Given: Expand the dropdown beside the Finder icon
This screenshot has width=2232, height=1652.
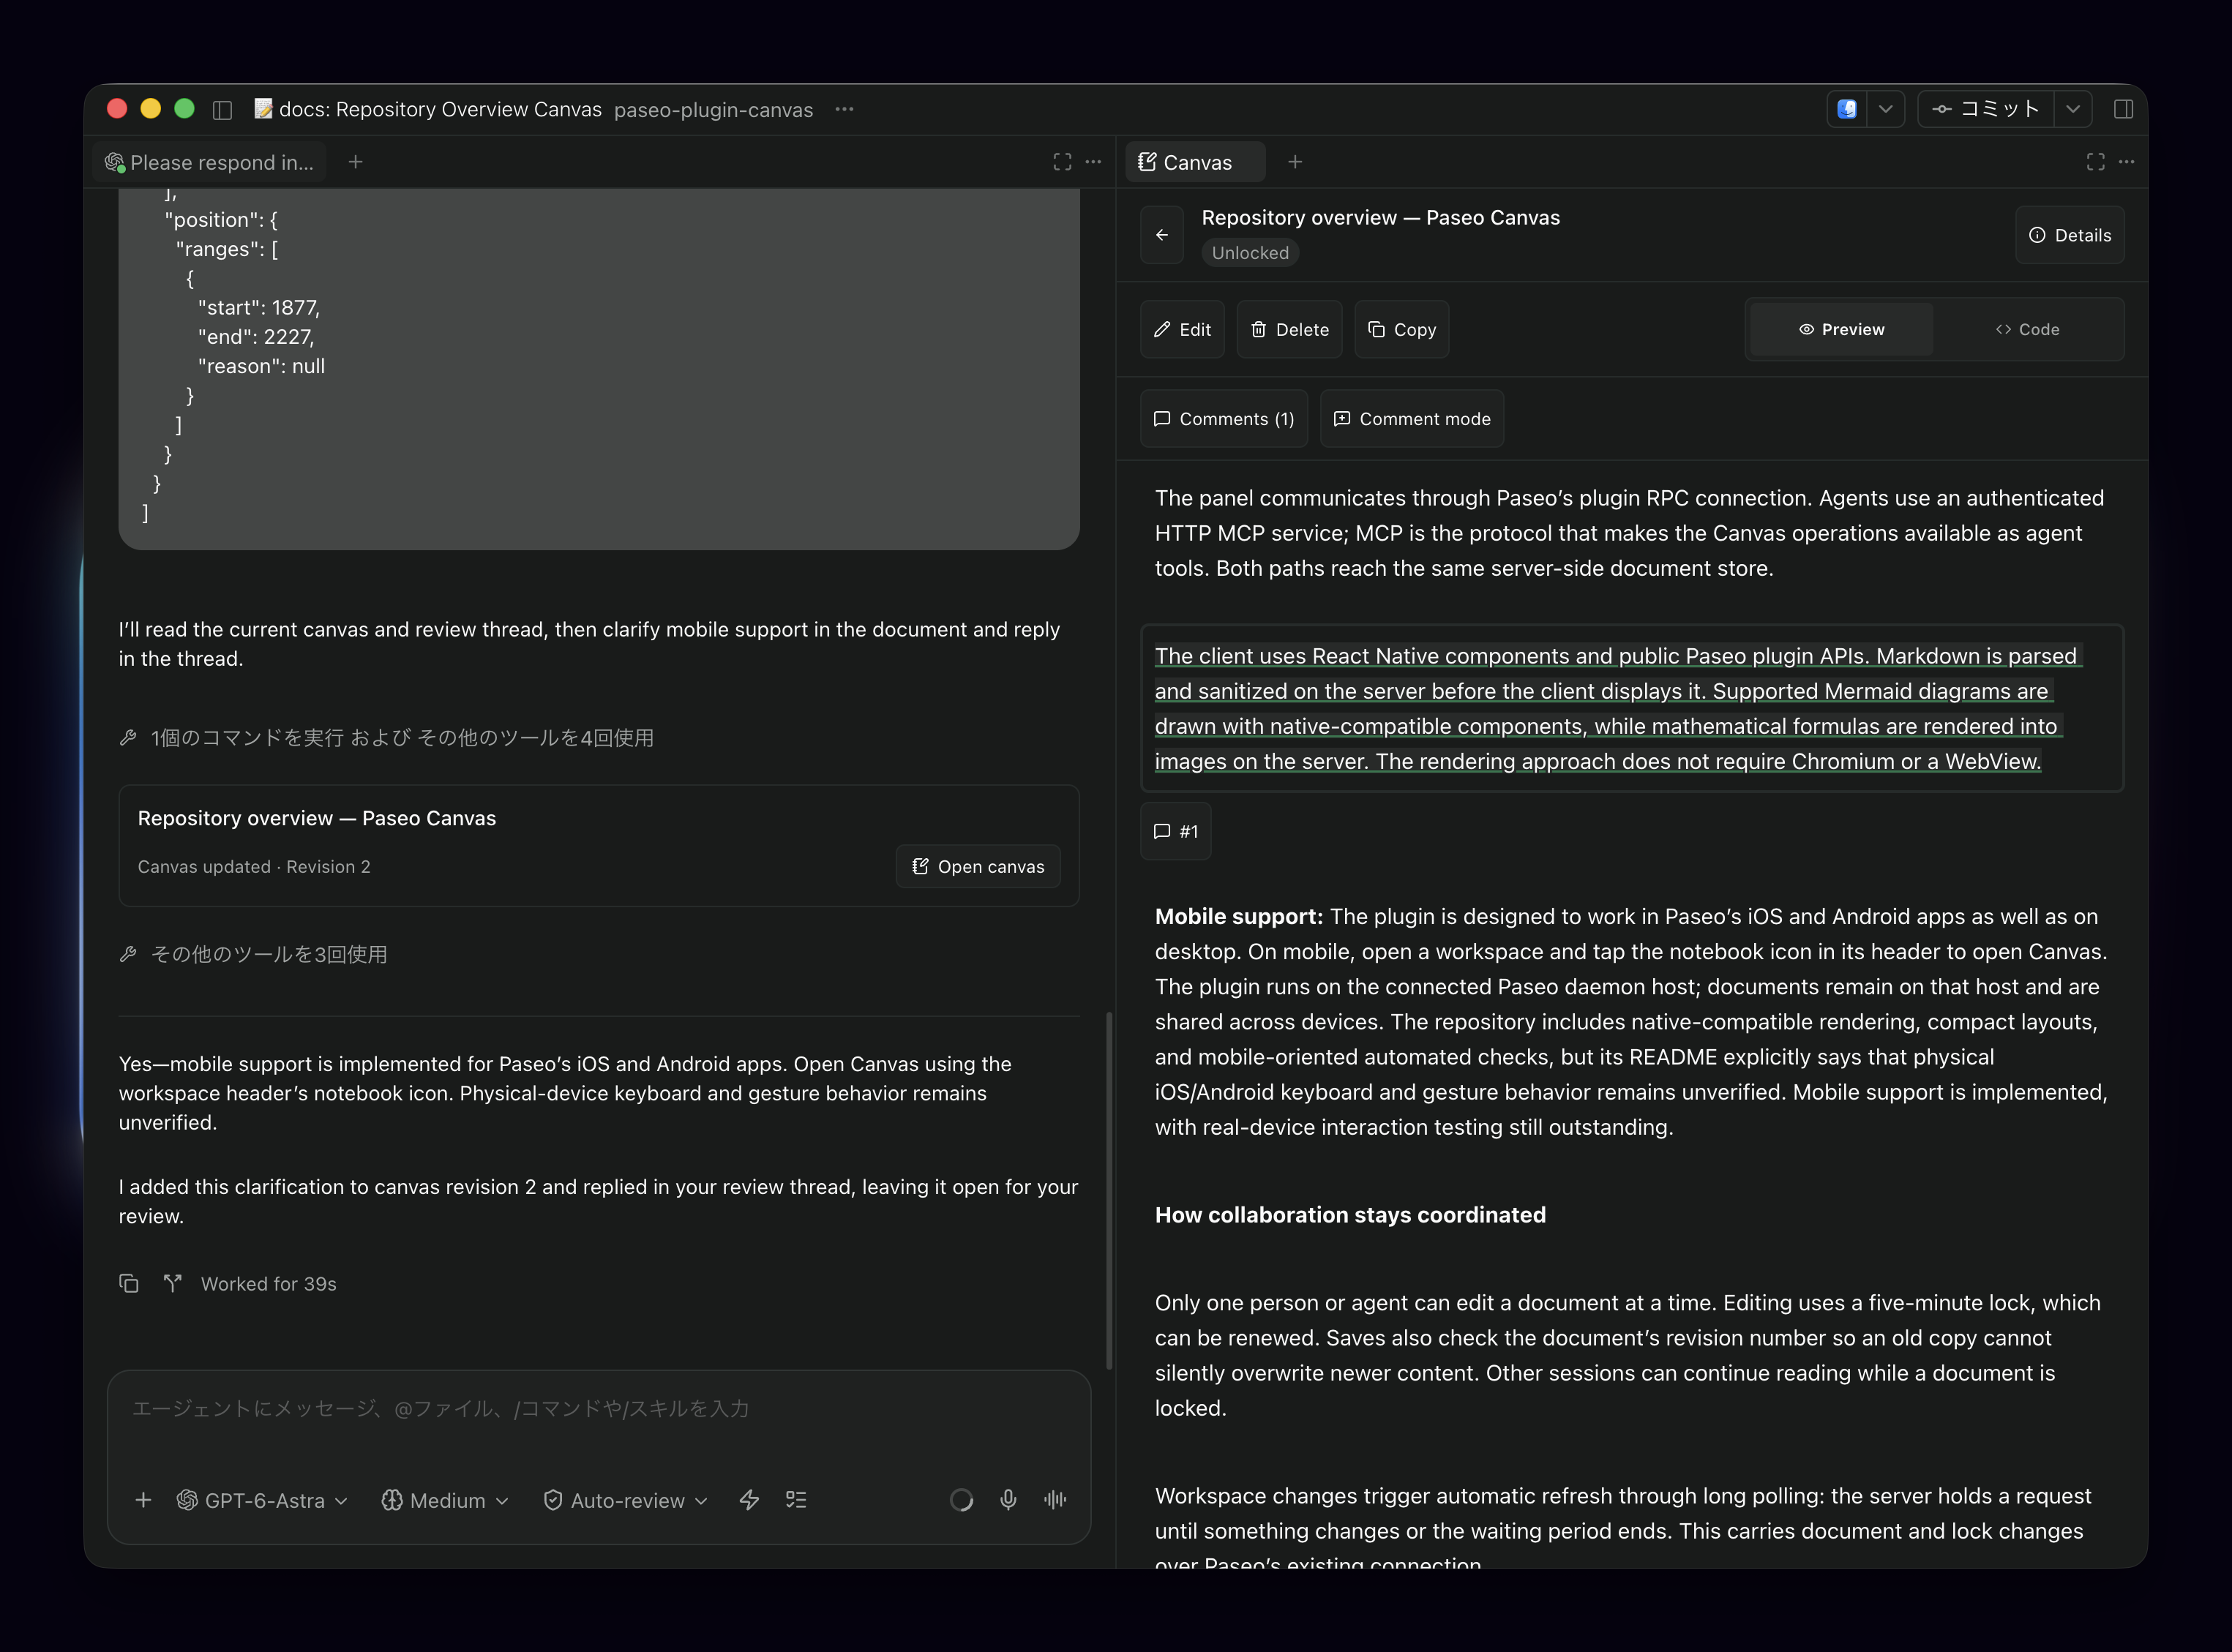Looking at the screenshot, I should tap(1885, 109).
